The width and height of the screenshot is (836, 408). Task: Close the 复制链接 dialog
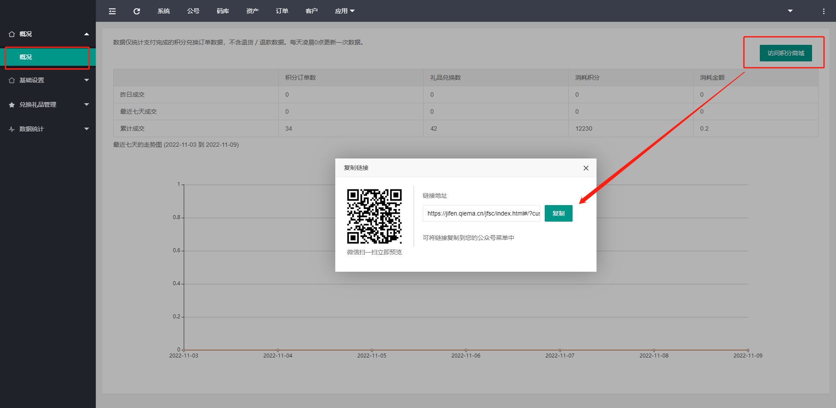click(x=586, y=168)
